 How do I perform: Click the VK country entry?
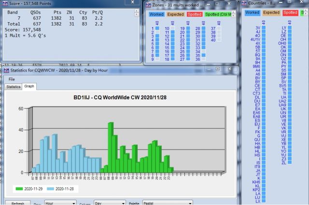tap(283, 128)
